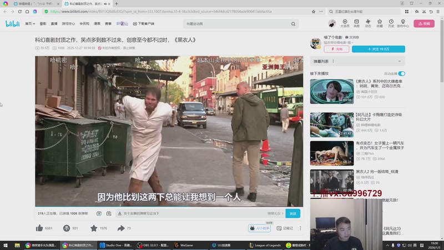This screenshot has height=250, width=444.
Task: Open the 大会员 icon in header
Action: pyautogui.click(x=345, y=23)
